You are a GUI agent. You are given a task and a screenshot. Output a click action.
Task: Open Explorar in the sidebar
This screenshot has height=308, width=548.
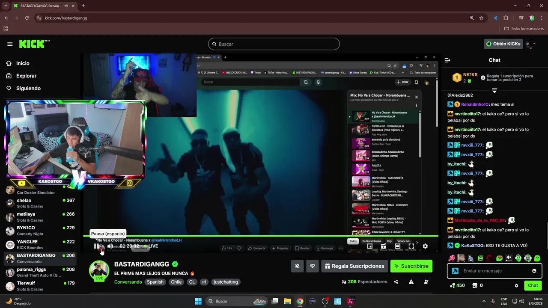coord(26,76)
